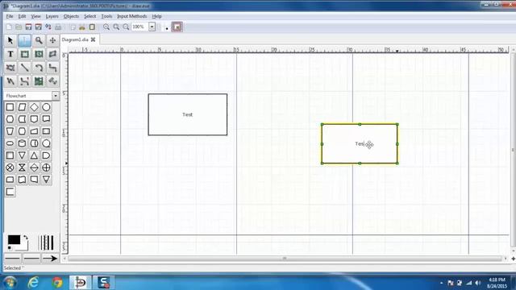
Task: Pick the straight Line tool
Action: [25, 68]
